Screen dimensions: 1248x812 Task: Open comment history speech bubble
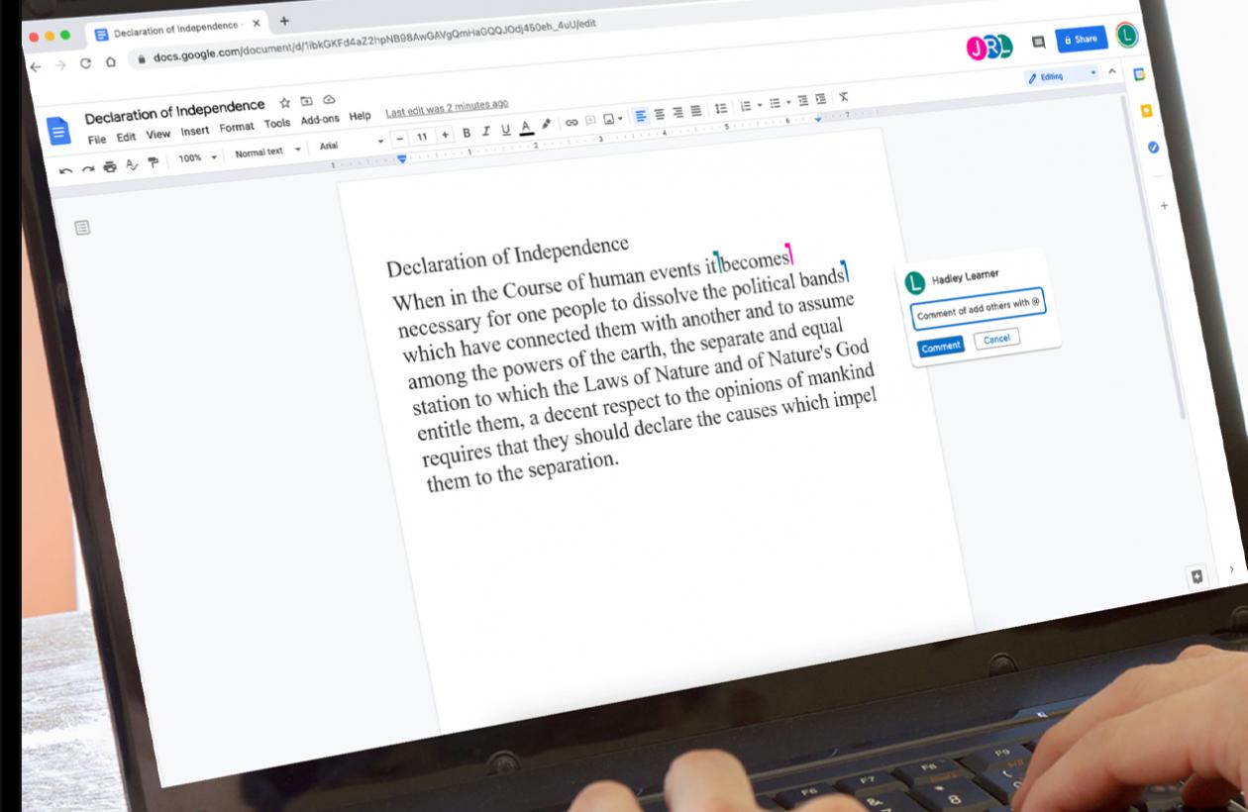(1038, 42)
